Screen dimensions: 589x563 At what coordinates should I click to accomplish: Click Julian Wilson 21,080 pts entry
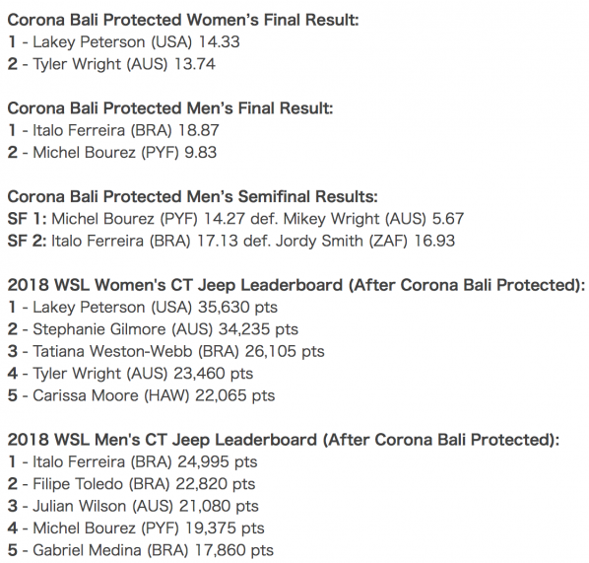pos(133,506)
